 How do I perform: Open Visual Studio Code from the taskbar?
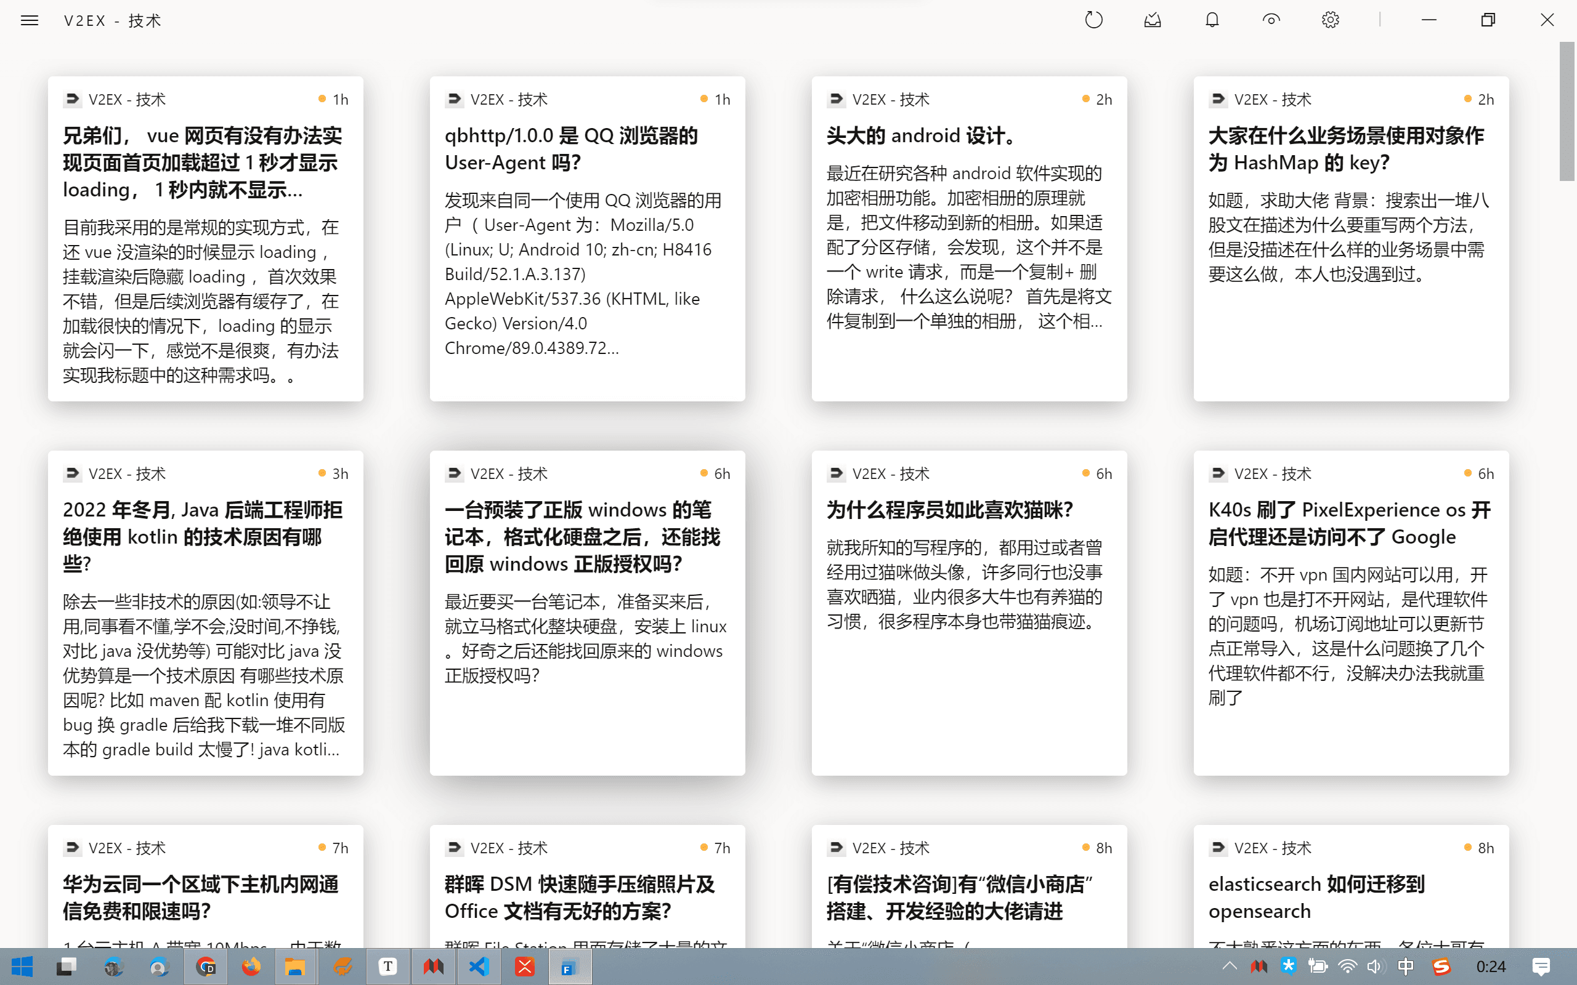click(x=479, y=966)
